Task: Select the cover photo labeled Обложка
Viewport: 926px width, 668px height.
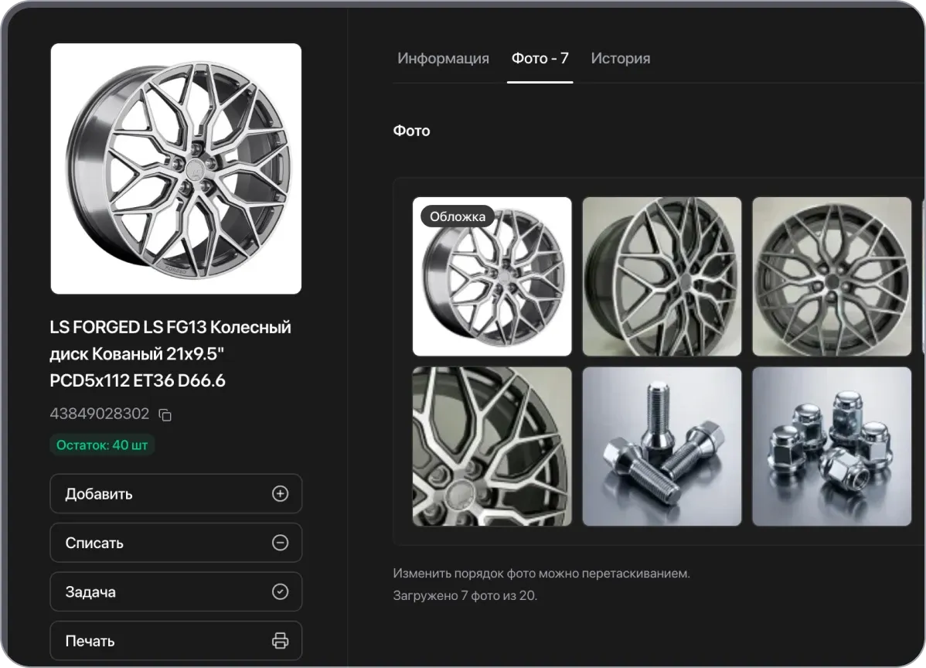Action: pos(492,277)
